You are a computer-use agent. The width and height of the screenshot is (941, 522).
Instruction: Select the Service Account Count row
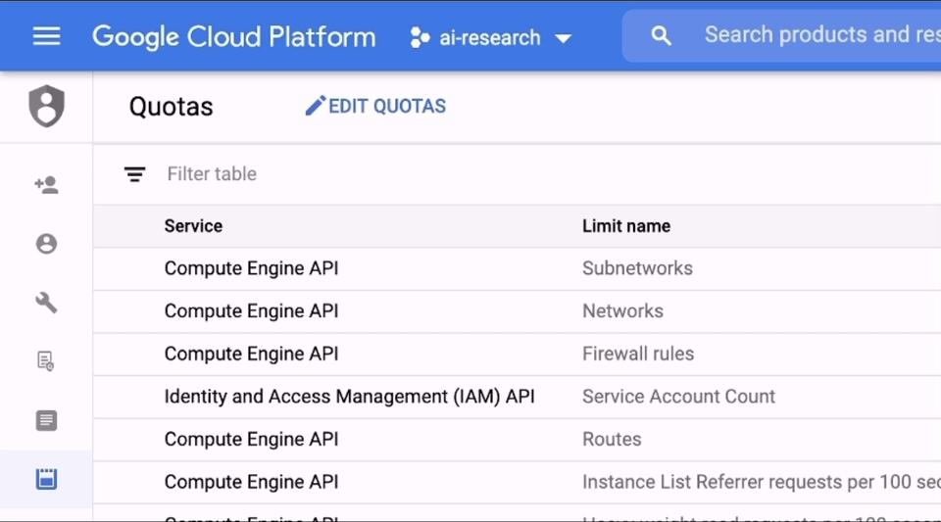(x=678, y=397)
